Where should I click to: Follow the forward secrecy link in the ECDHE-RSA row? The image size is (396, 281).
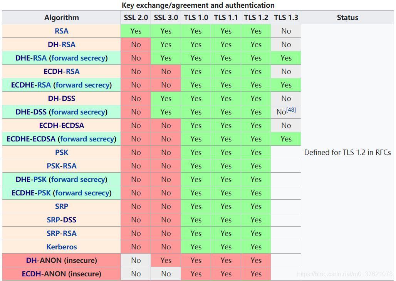(x=82, y=85)
